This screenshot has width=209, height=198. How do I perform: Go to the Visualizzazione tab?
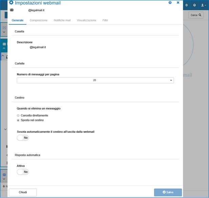(x=86, y=20)
